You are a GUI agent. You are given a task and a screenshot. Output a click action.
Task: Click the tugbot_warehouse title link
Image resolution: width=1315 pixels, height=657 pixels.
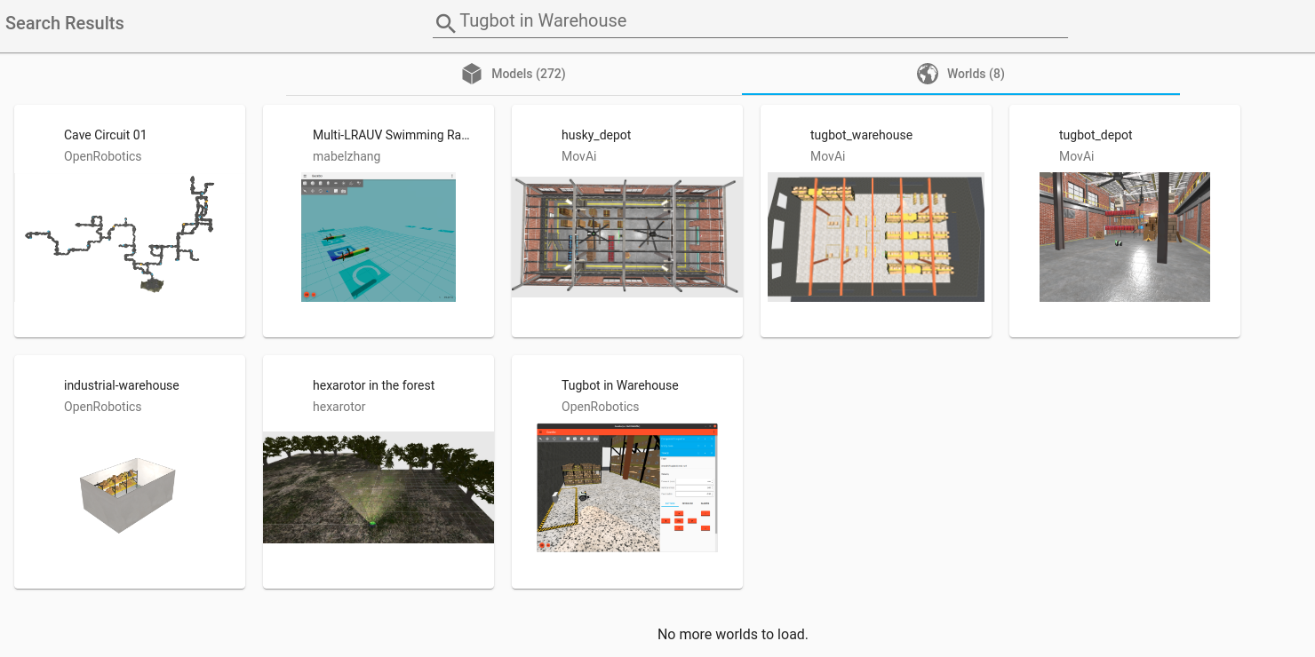pos(861,135)
